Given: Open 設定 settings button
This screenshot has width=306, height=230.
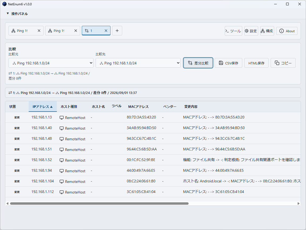Looking at the screenshot, I should point(251,31).
